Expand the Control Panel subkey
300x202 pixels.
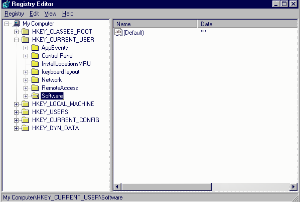pyautogui.click(x=26, y=56)
